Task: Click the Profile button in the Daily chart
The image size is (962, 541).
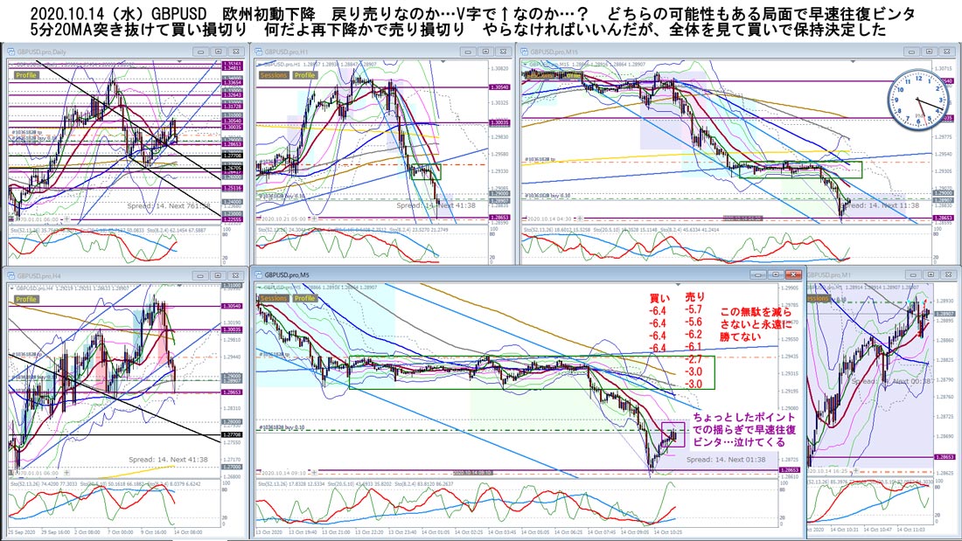Action: 25,75
